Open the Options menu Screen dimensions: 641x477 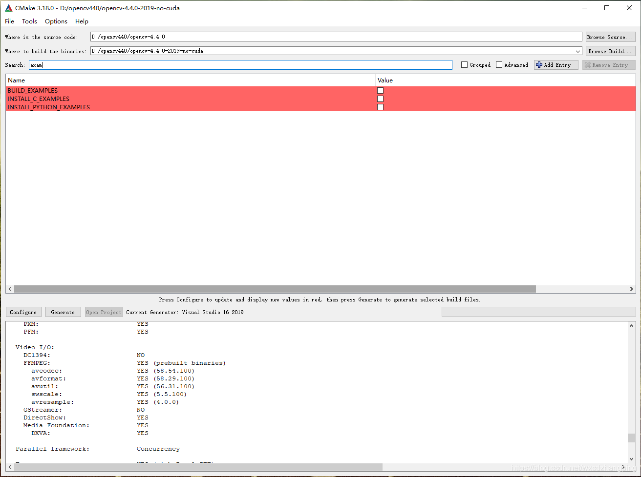[x=56, y=21]
